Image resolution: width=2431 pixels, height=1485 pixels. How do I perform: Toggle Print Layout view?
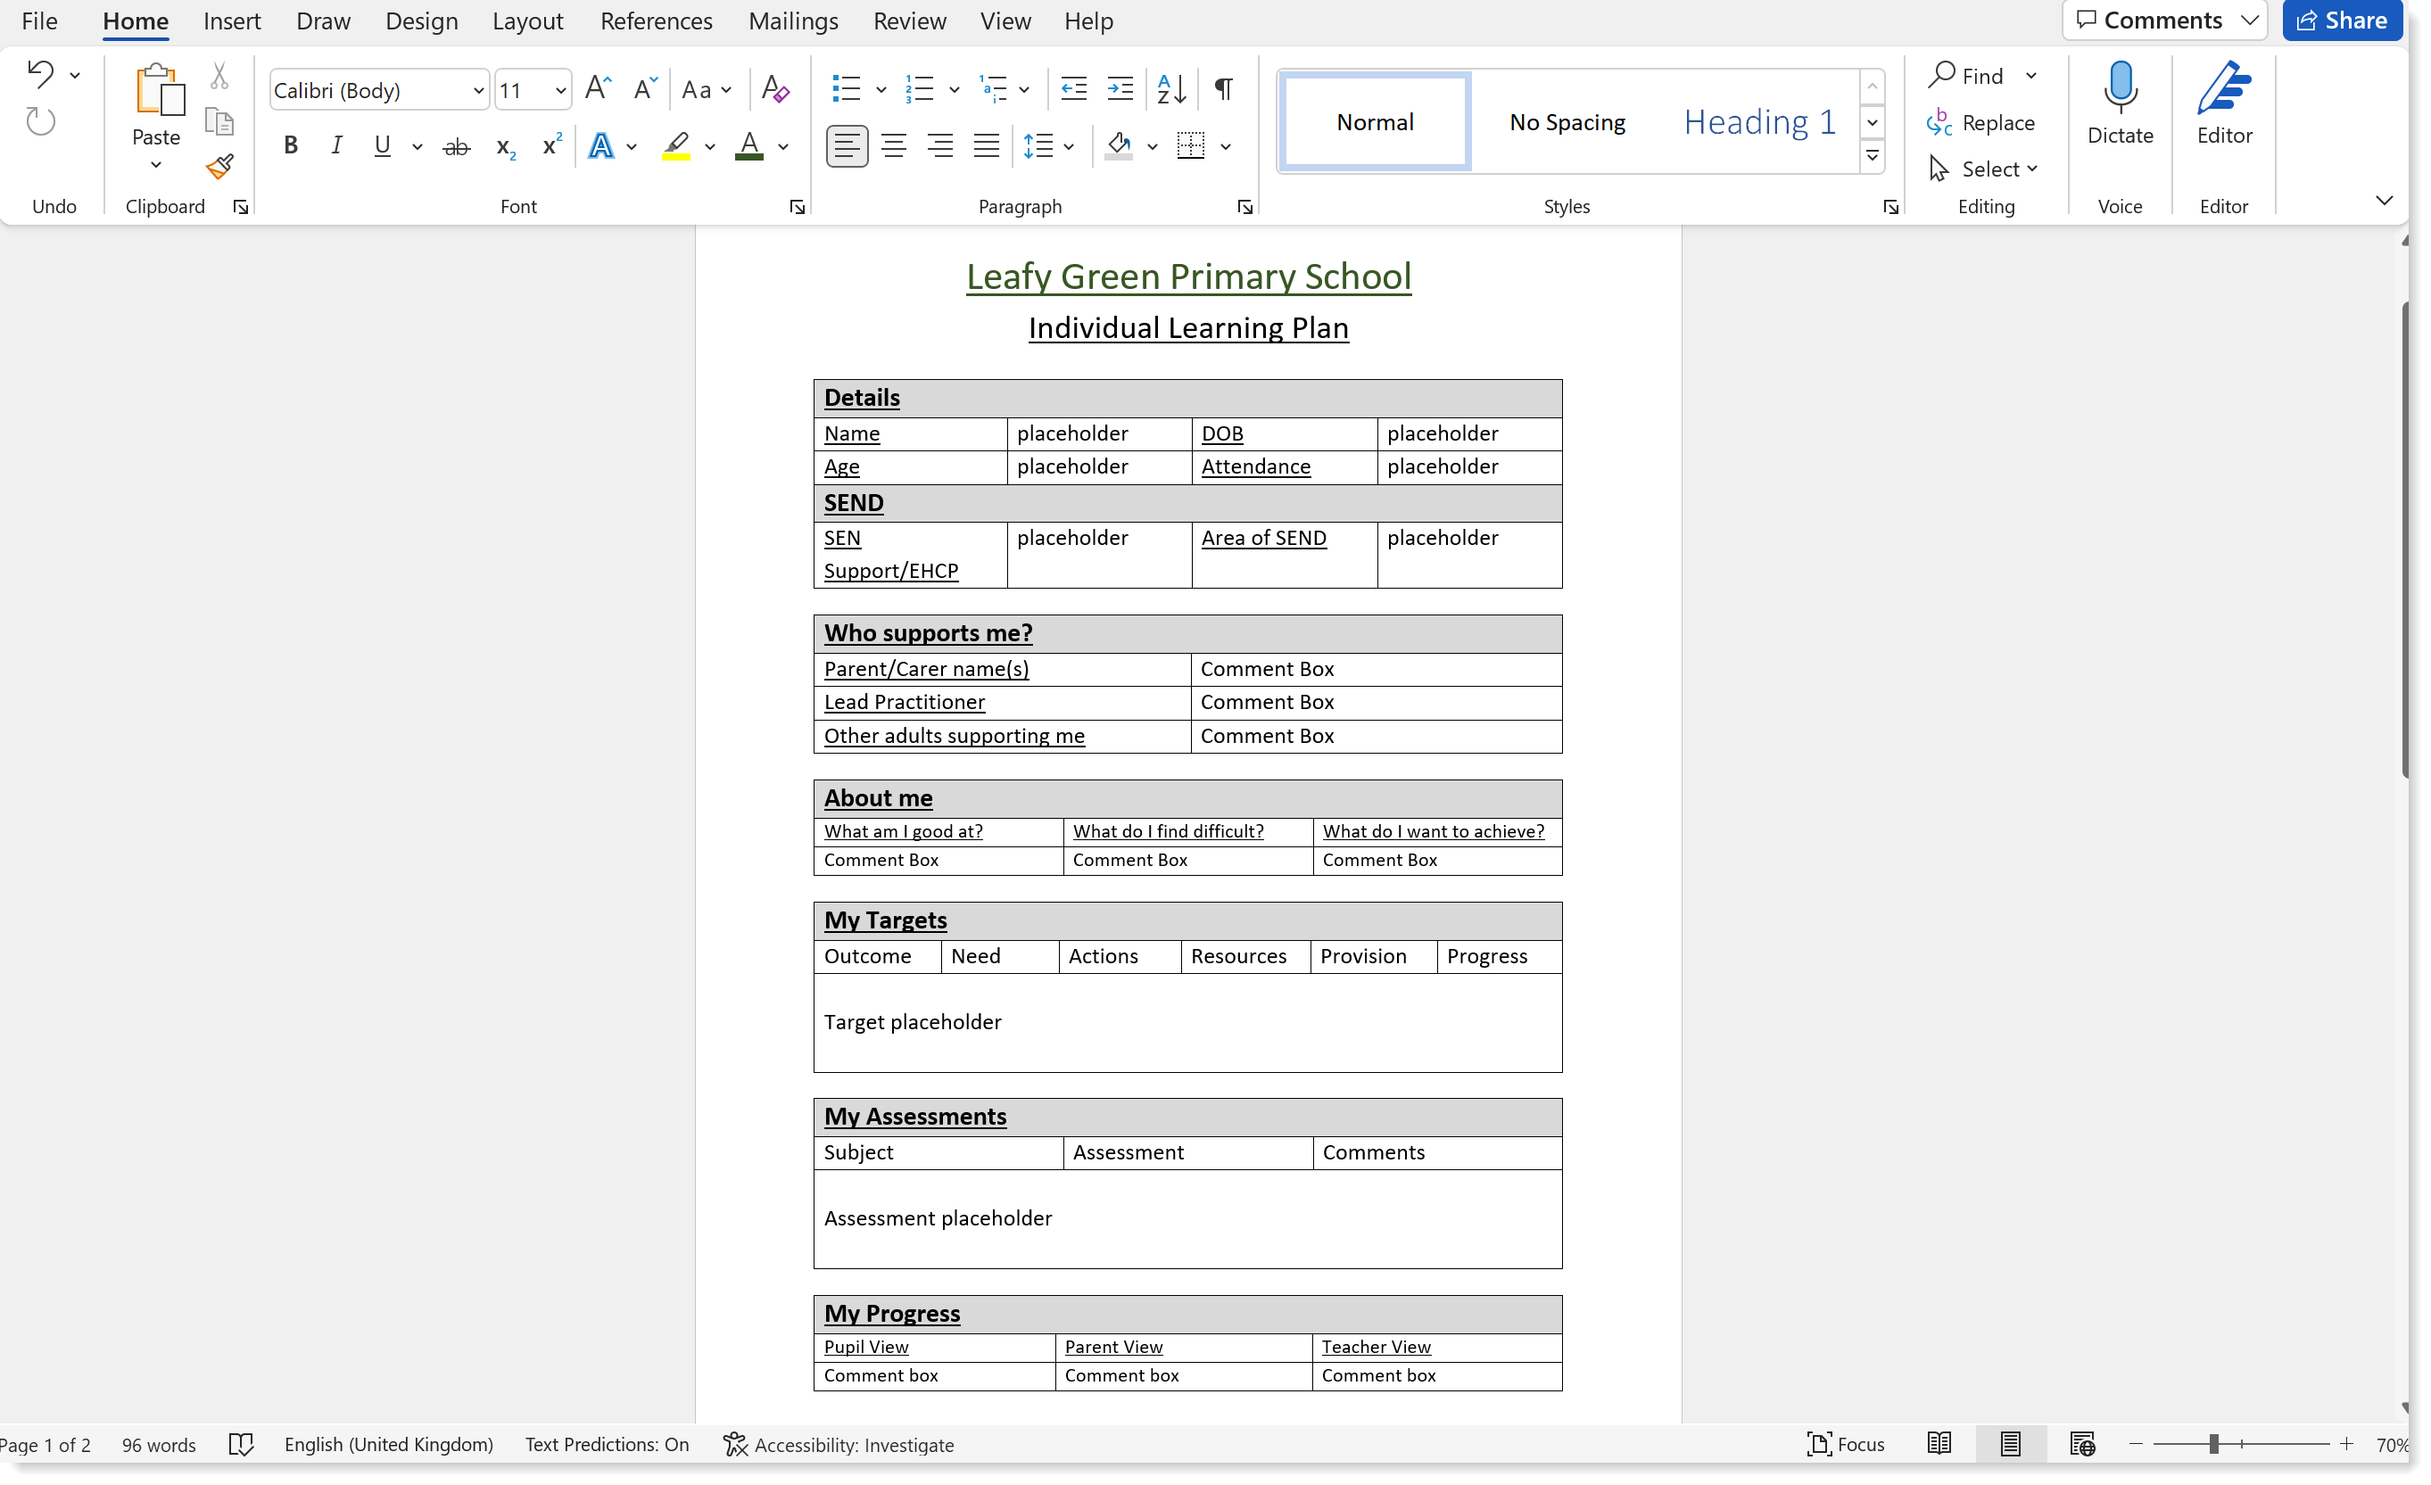tap(2011, 1445)
